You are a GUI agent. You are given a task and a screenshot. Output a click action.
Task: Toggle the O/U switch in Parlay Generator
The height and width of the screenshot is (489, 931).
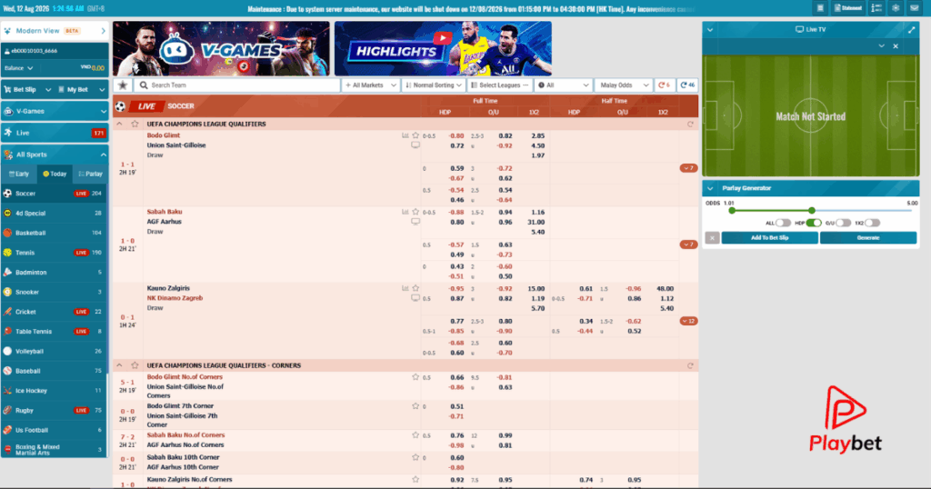pos(843,223)
